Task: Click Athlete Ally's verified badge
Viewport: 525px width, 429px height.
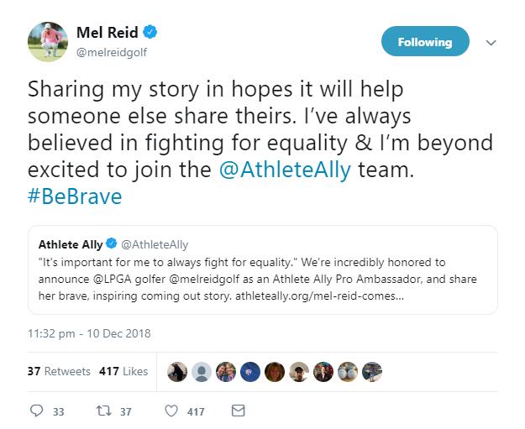Action: pos(112,245)
